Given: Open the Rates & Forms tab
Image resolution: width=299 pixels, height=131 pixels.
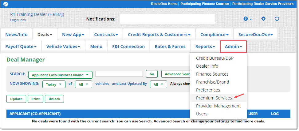Looking at the screenshot, I should (x=170, y=47).
